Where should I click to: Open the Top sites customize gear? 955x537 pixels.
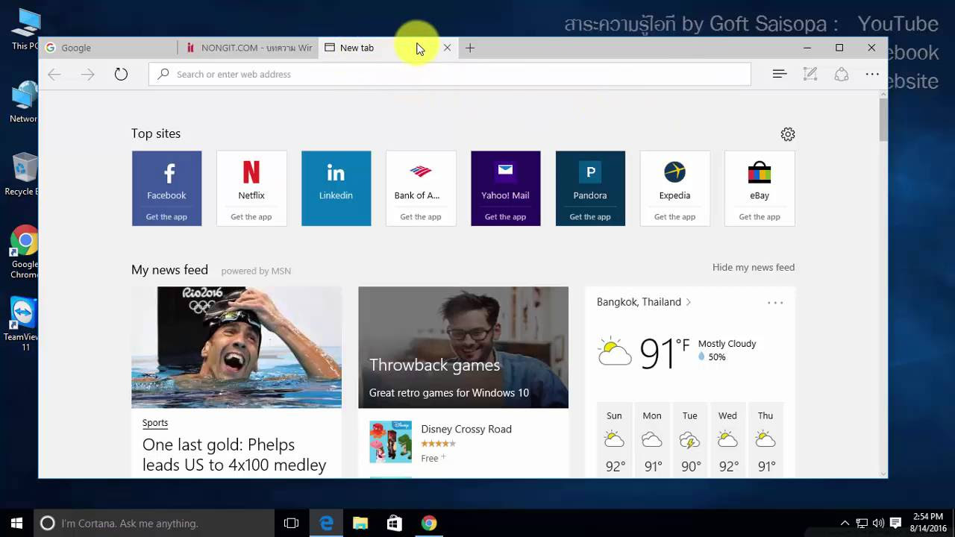pos(788,134)
